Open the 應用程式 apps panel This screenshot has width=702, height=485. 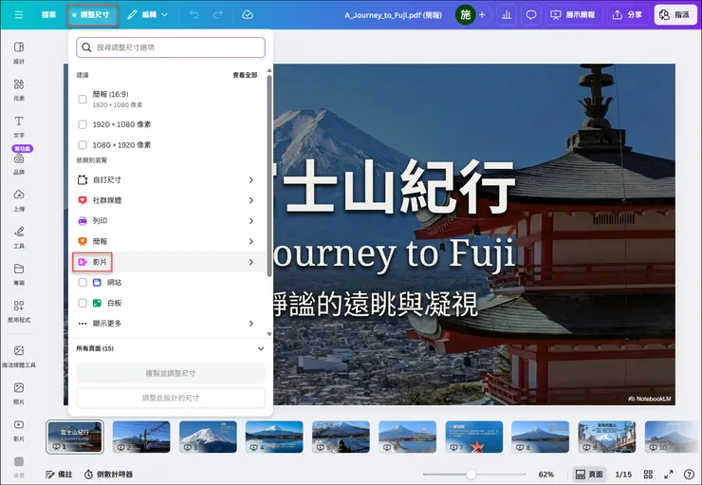pyautogui.click(x=19, y=311)
